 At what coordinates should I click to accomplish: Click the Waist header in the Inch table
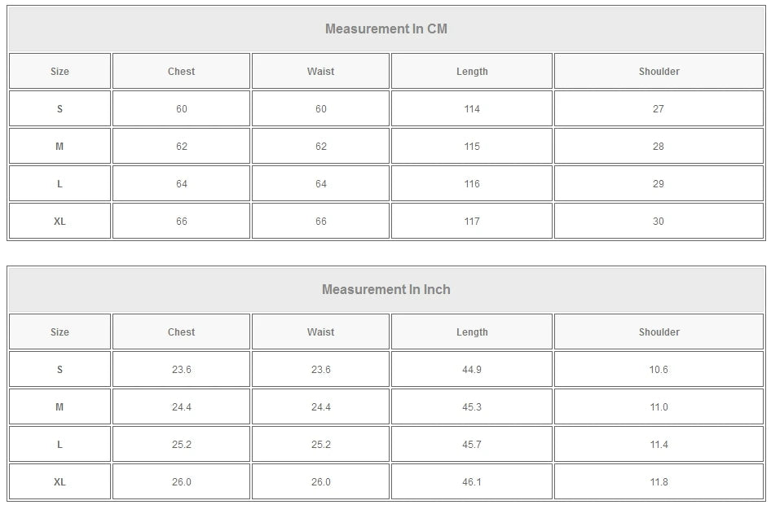[320, 332]
